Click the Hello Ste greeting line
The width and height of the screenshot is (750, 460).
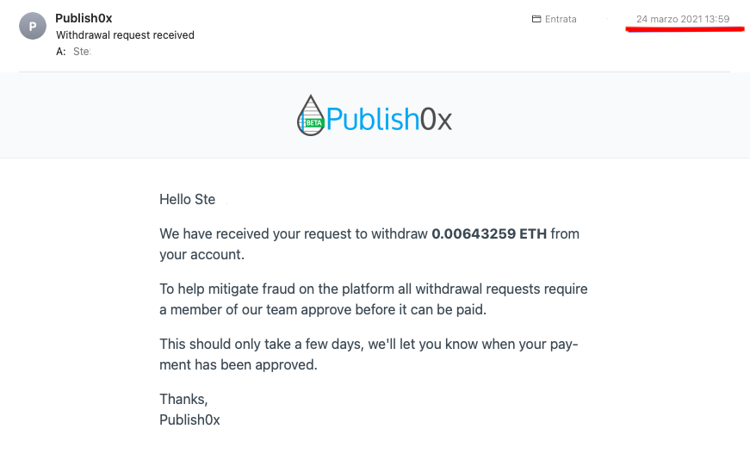(188, 199)
